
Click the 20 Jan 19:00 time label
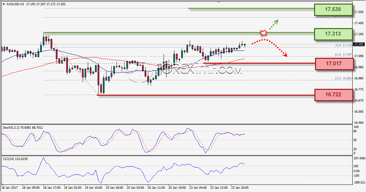[177, 187]
